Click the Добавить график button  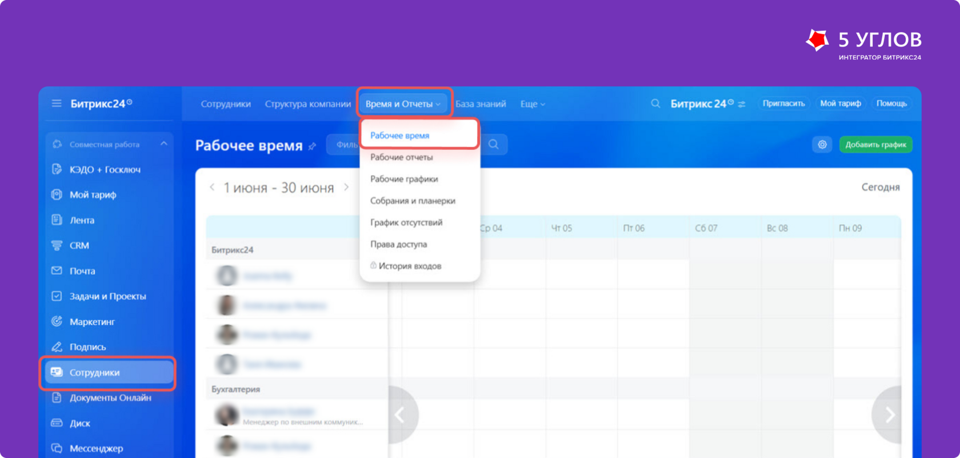point(875,145)
